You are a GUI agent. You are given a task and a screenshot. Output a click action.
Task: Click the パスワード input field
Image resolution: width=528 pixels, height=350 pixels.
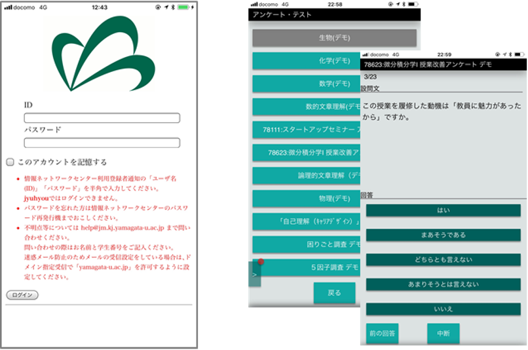pos(102,143)
